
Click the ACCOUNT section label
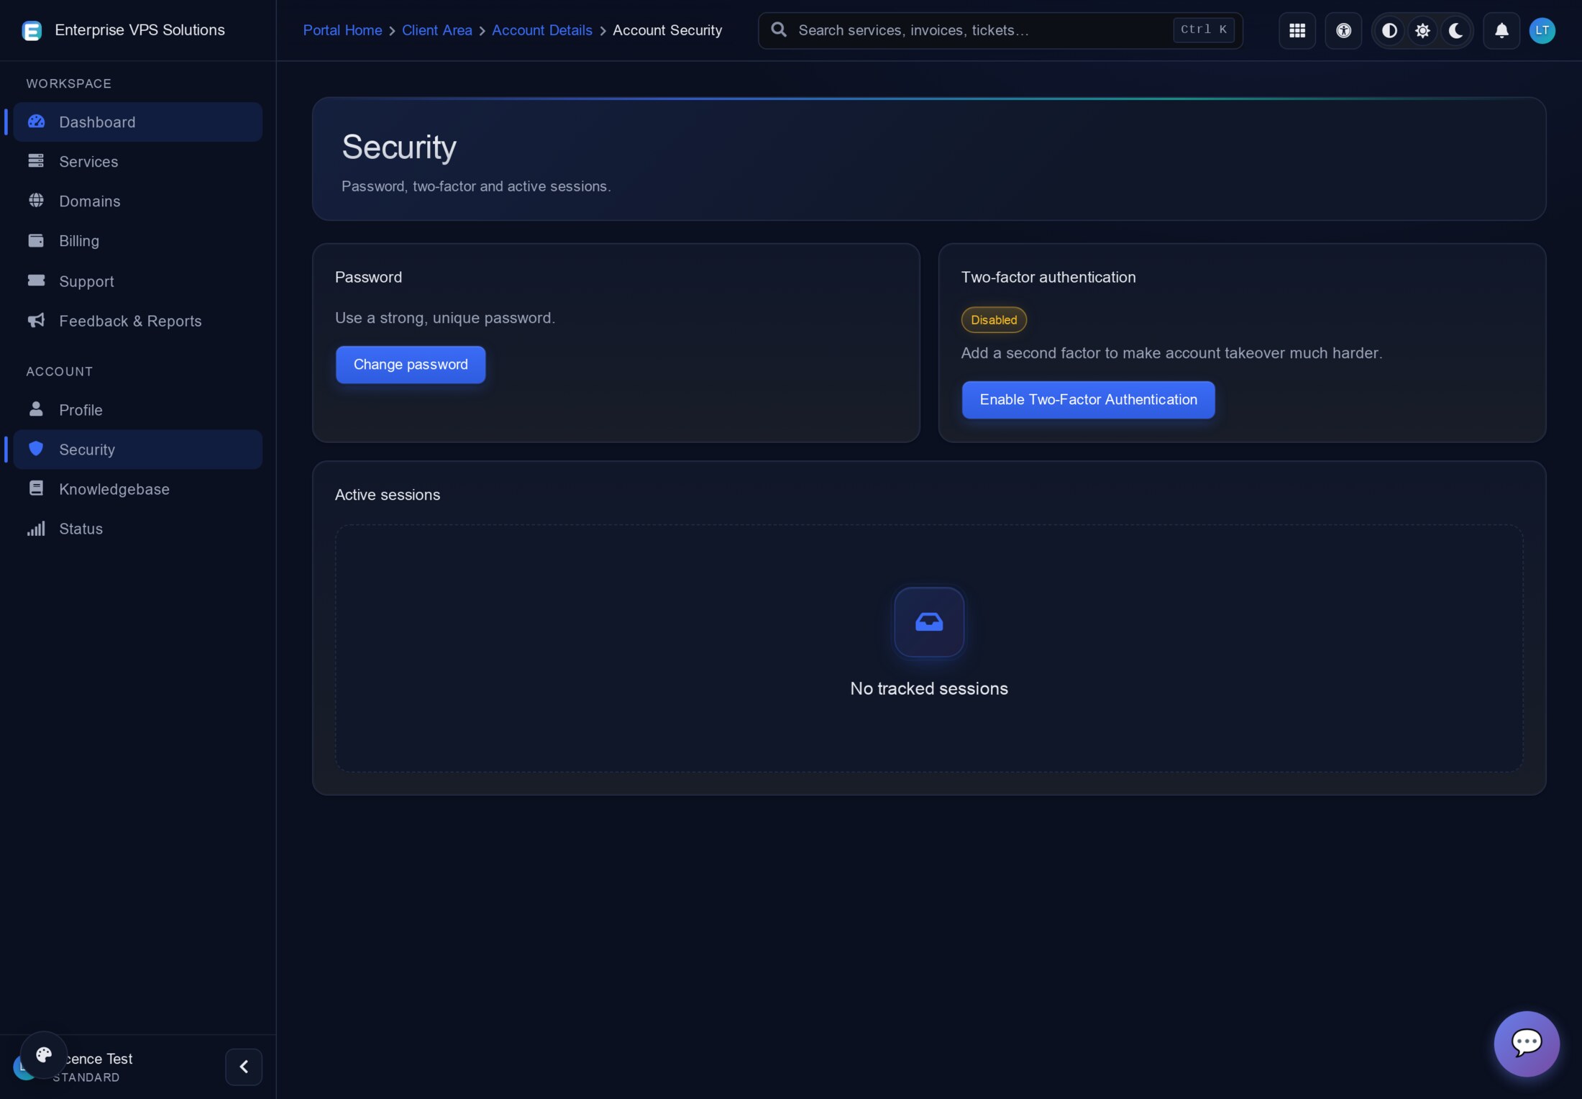pos(60,371)
